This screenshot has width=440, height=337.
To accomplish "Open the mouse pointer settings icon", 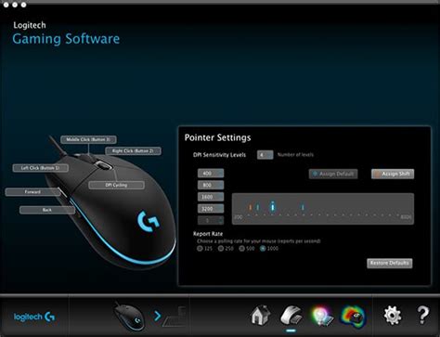I will (291, 315).
